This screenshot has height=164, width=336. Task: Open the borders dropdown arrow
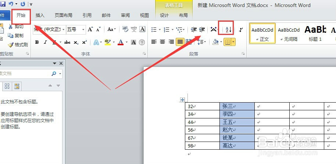(233, 42)
